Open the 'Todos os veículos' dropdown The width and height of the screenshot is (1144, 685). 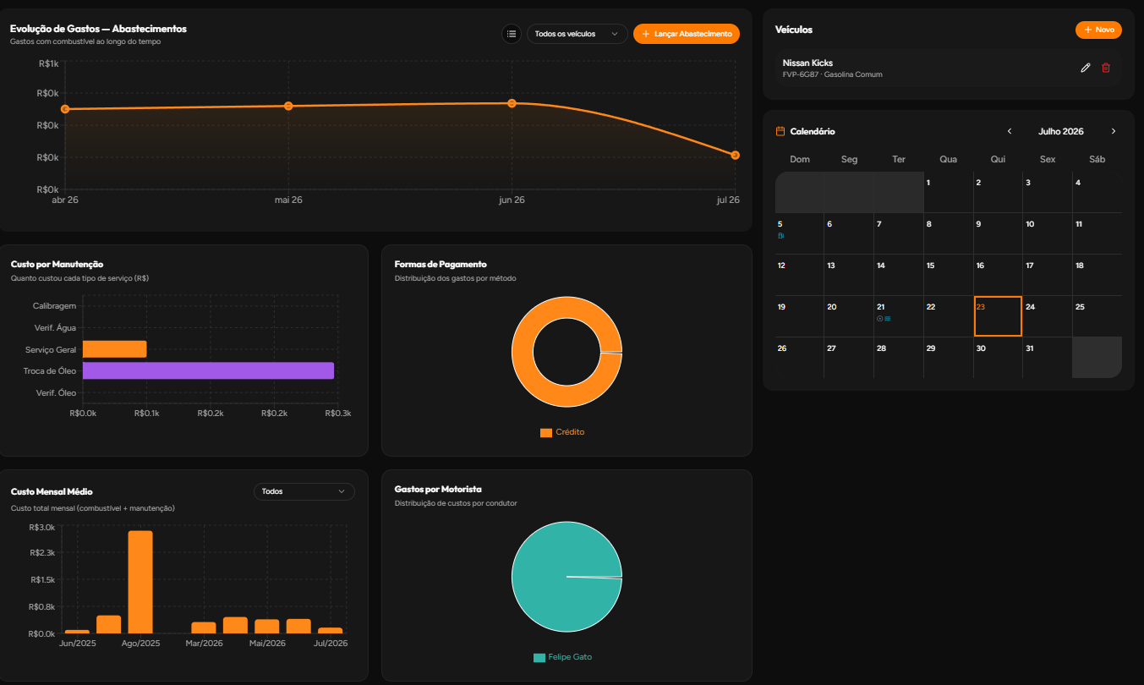coord(577,34)
